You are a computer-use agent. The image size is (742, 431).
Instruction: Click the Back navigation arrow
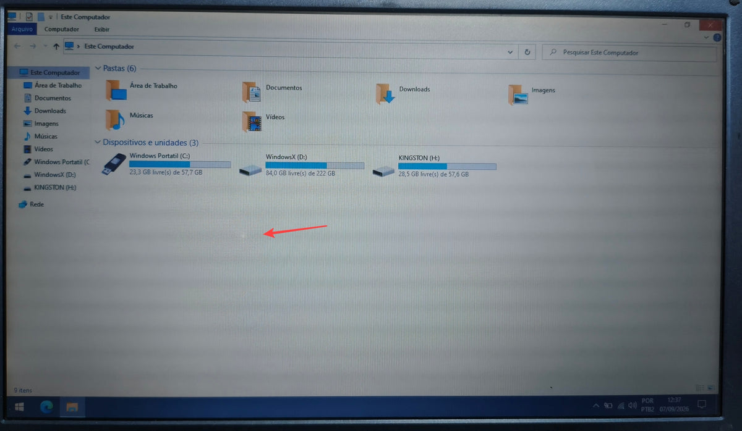18,46
